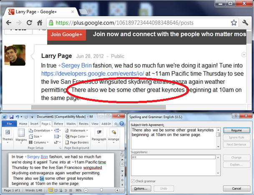This screenshot has height=195, width=254.
Task: Follow the +Sergey Brin link
Action: (75, 65)
